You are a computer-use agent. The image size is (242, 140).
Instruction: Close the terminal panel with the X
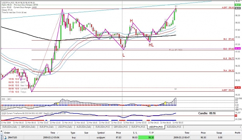click(x=1, y=131)
